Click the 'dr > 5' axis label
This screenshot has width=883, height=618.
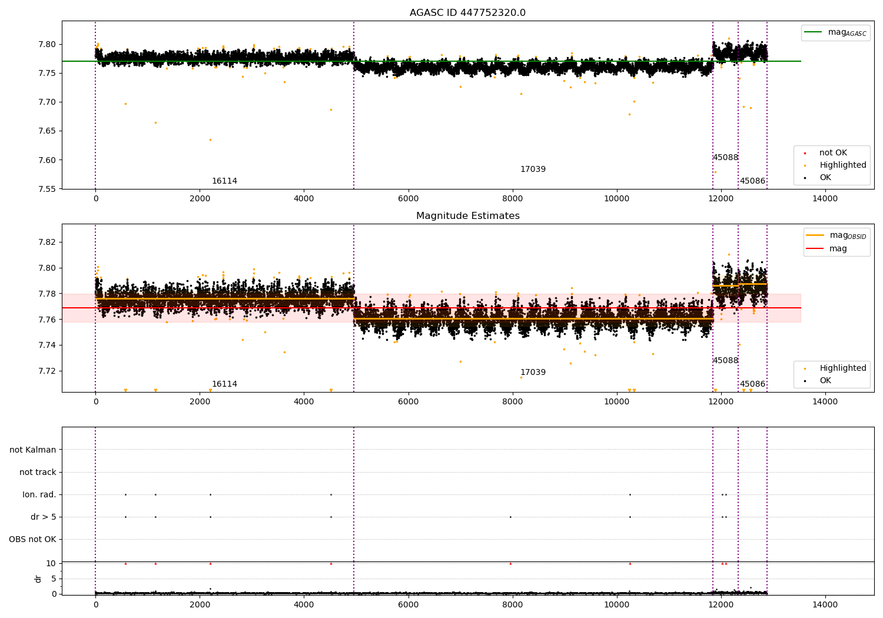(x=44, y=517)
